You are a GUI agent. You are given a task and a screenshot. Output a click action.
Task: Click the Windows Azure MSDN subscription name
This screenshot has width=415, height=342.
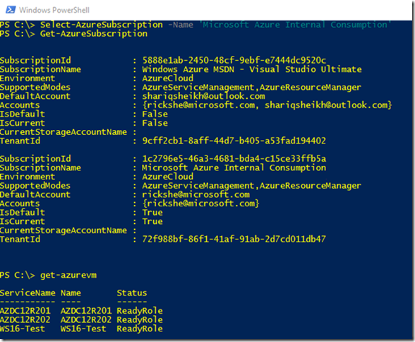[x=252, y=69]
